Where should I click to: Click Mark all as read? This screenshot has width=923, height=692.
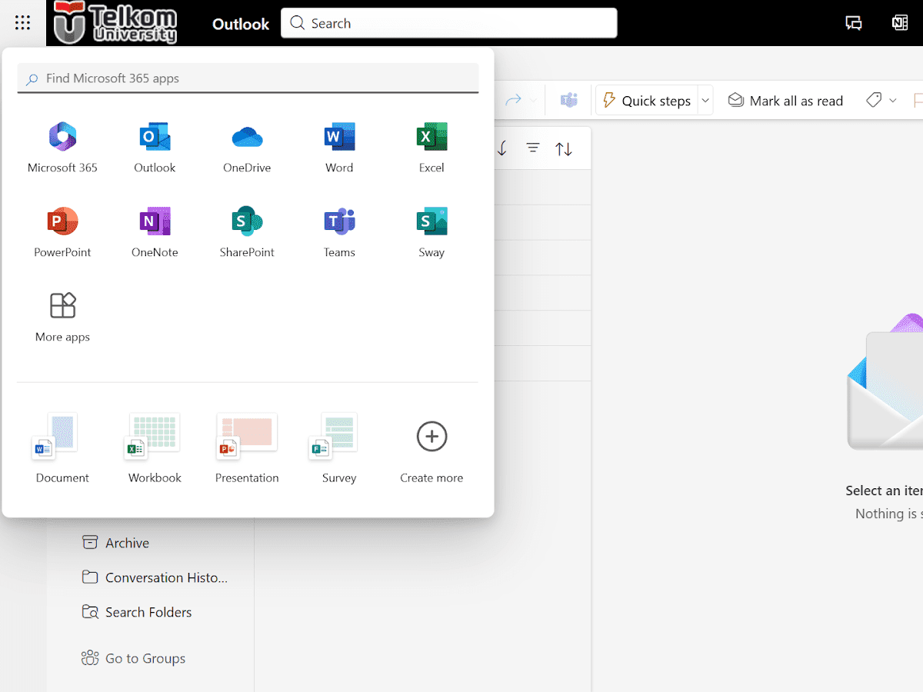785,101
